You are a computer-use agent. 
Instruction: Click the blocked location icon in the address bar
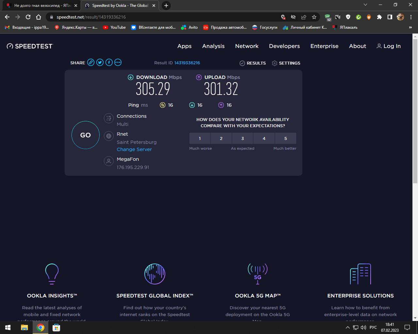(x=283, y=17)
